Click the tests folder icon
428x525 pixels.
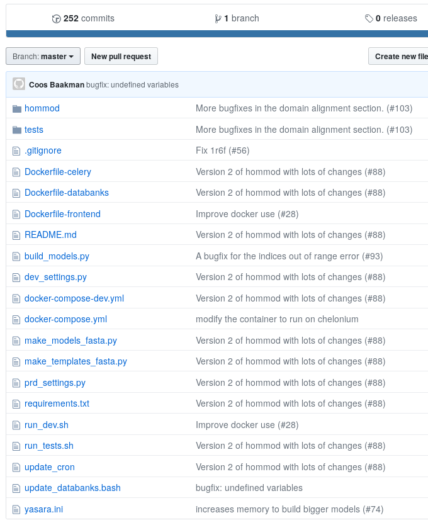point(17,130)
